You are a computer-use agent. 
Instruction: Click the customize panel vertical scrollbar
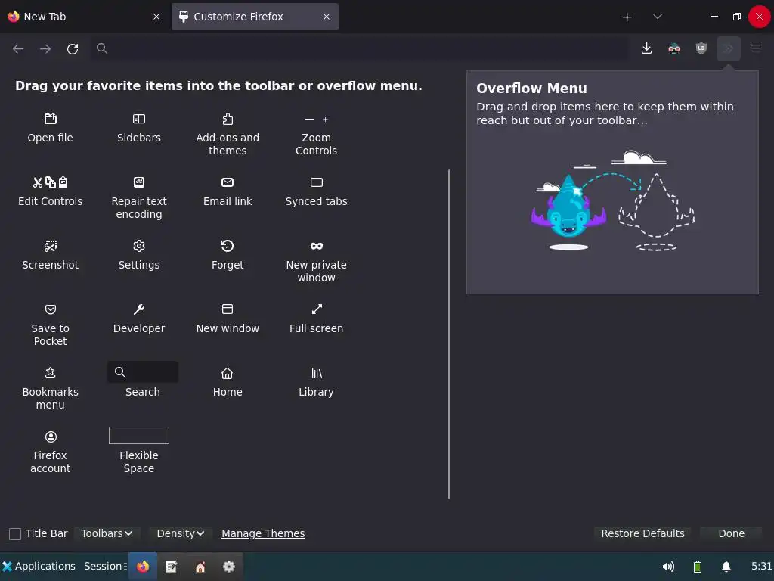(449, 334)
